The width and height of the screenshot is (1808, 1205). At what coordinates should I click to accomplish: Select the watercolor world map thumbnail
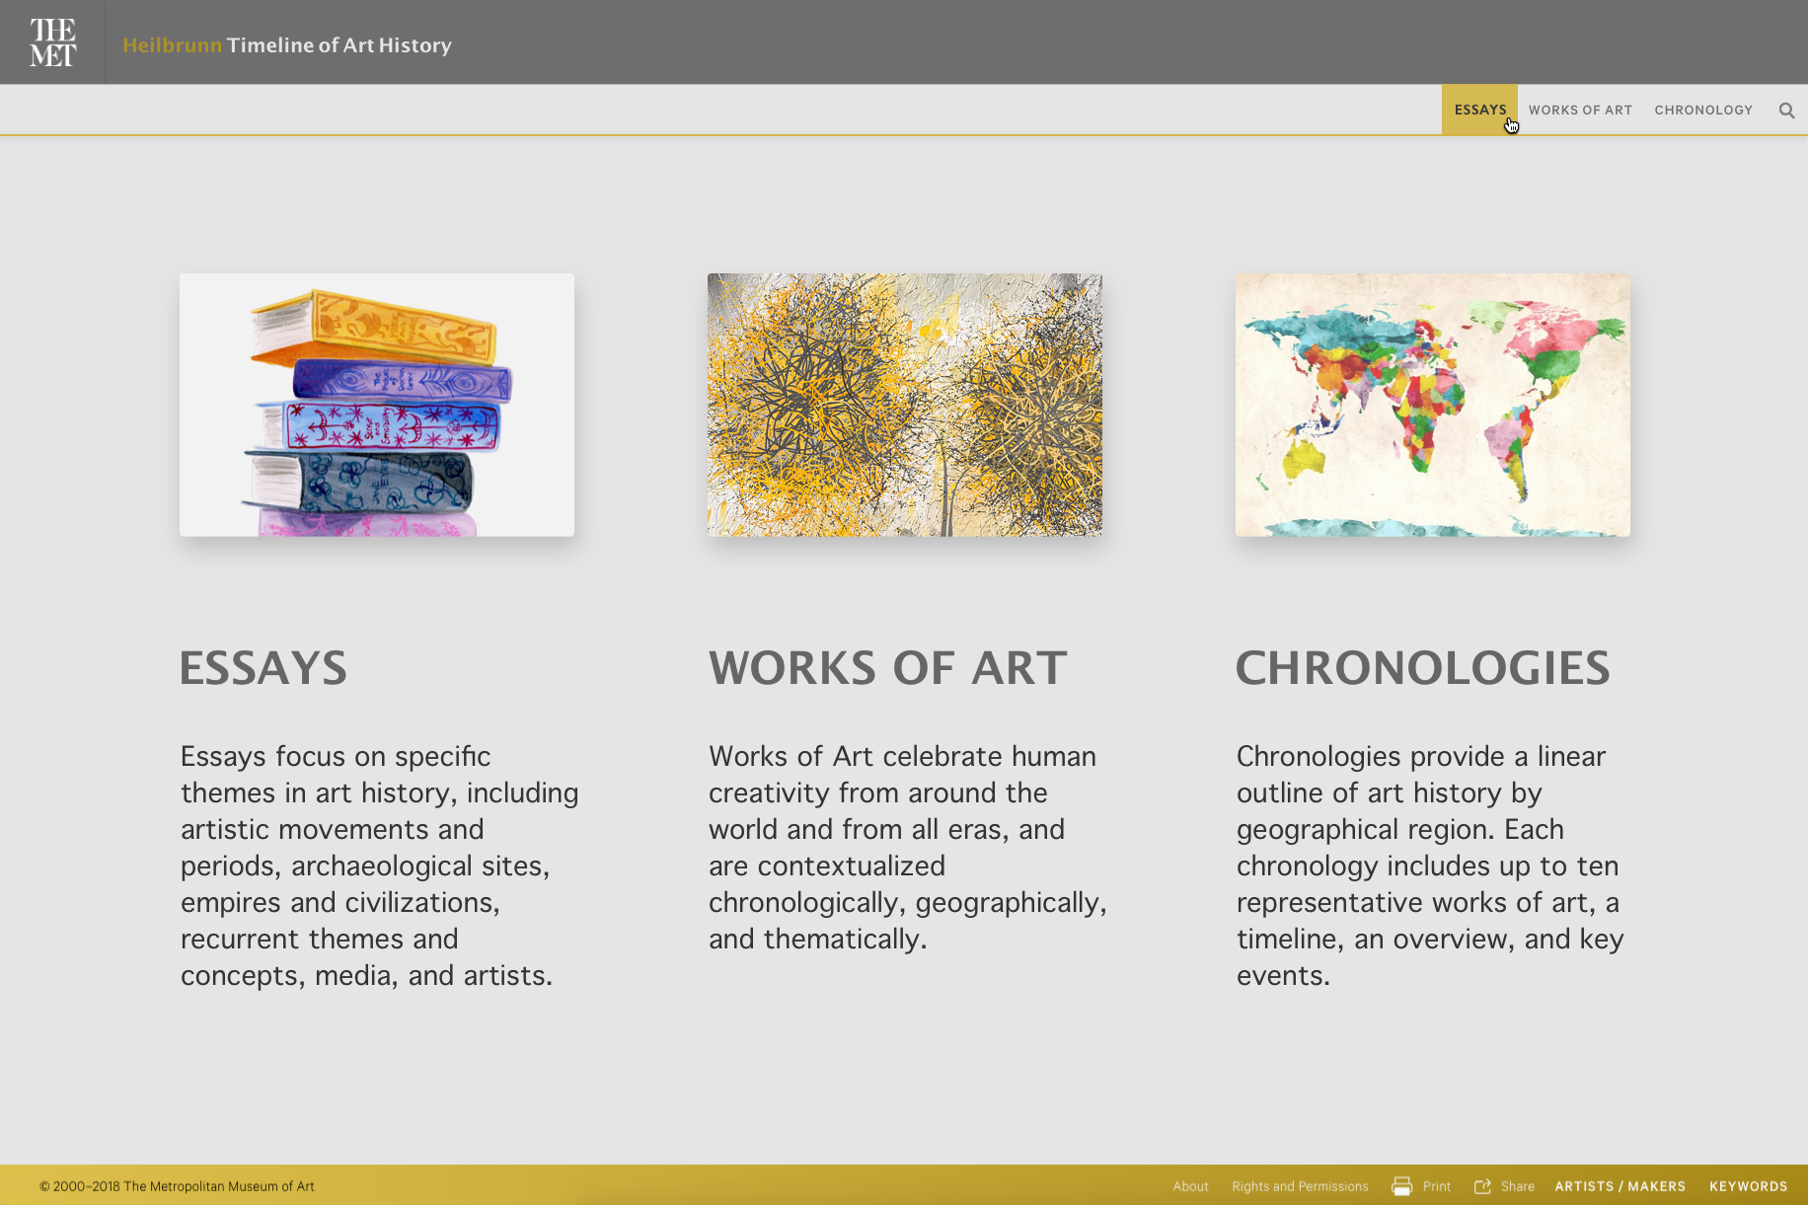[x=1433, y=405]
